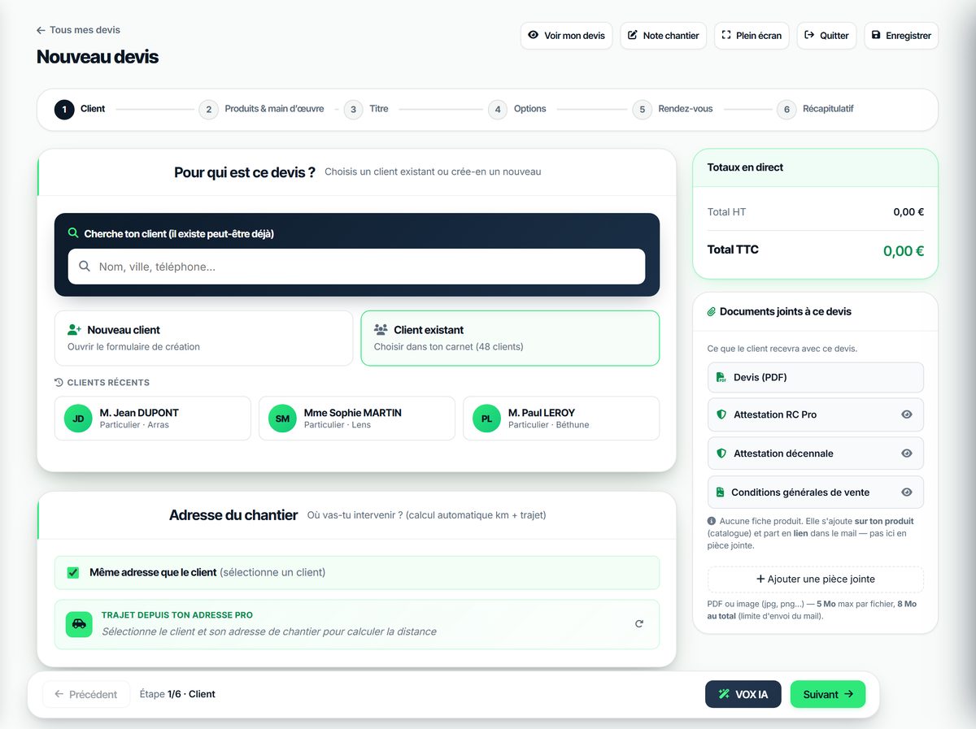This screenshot has width=976, height=729.
Task: Click file icon of Conditions générales de vente
Action: click(720, 493)
